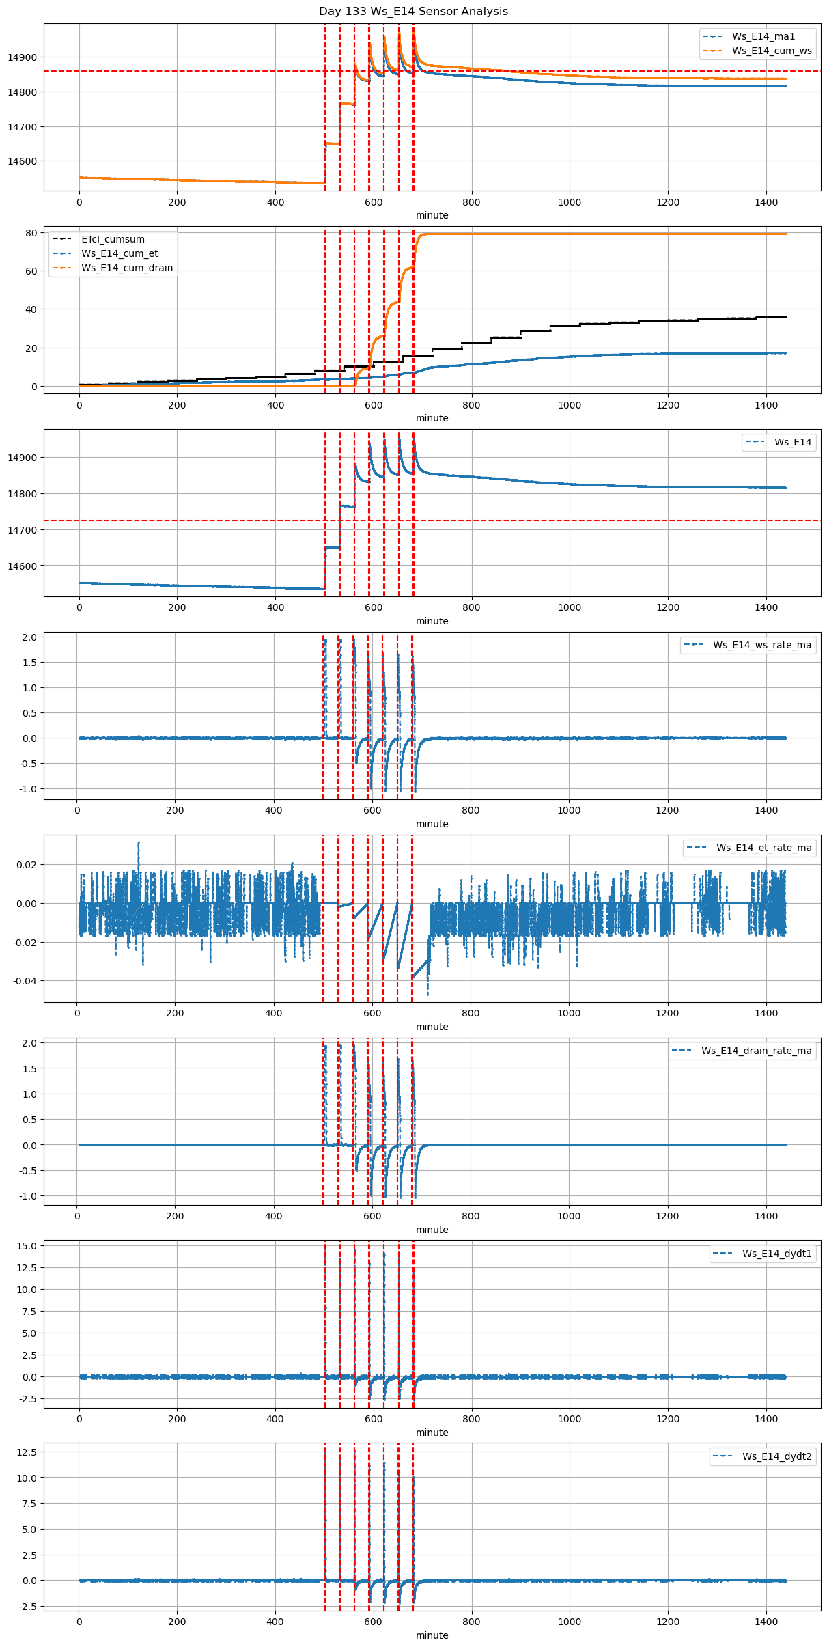Click the Ws_E14_cum_et legend label
The image size is (827, 1647).
coord(120,253)
